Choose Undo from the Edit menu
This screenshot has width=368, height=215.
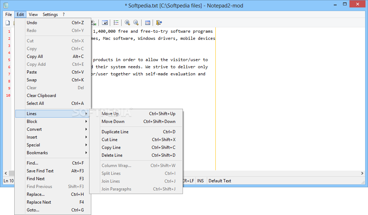tap(53, 23)
